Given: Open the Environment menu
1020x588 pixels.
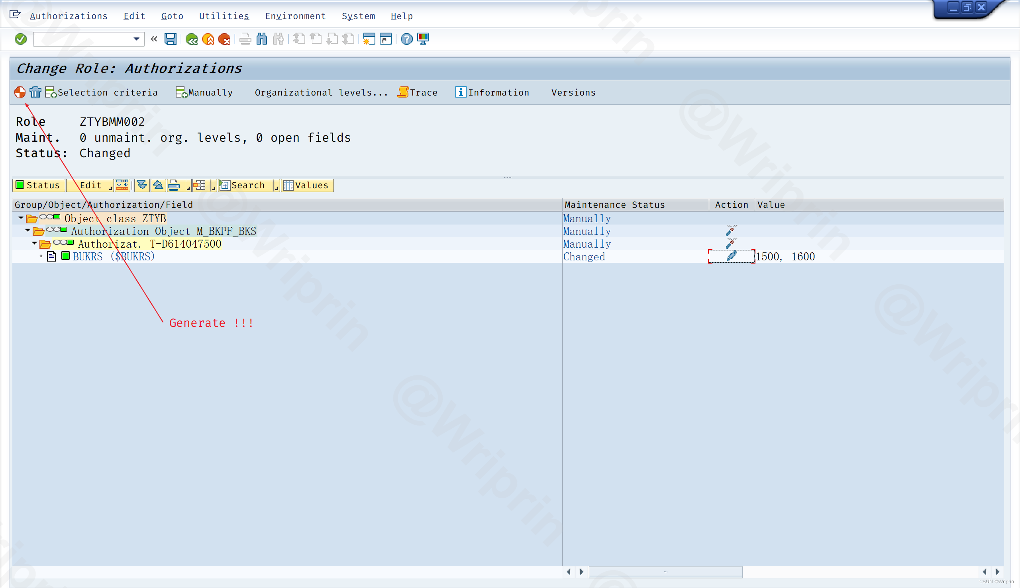Looking at the screenshot, I should pyautogui.click(x=295, y=16).
